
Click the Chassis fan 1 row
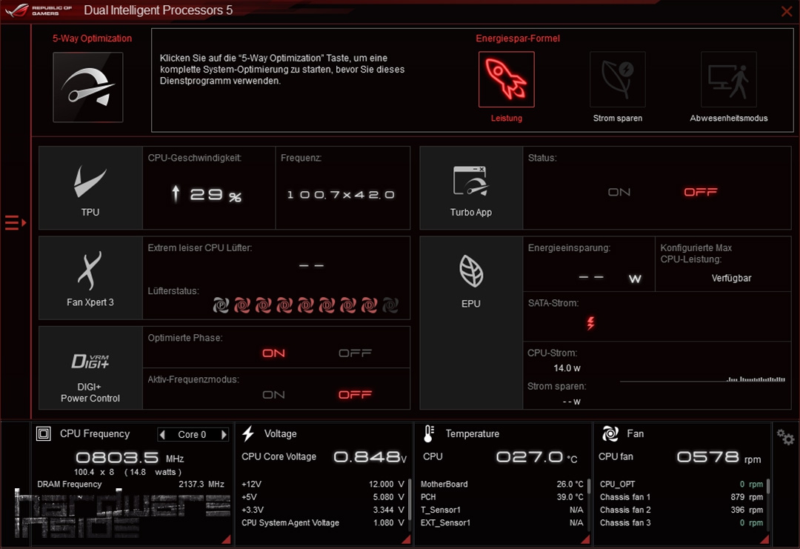pos(681,497)
